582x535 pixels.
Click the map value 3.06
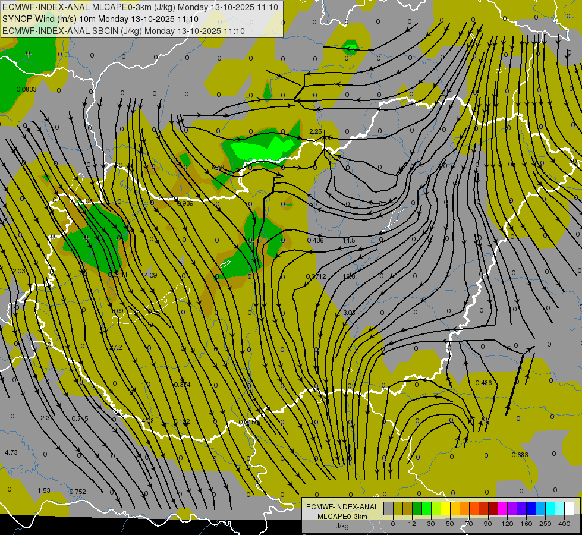(350, 313)
